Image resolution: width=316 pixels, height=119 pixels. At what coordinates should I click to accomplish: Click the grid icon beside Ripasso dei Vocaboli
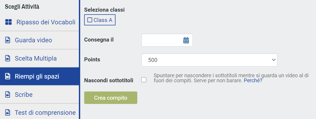click(8, 22)
